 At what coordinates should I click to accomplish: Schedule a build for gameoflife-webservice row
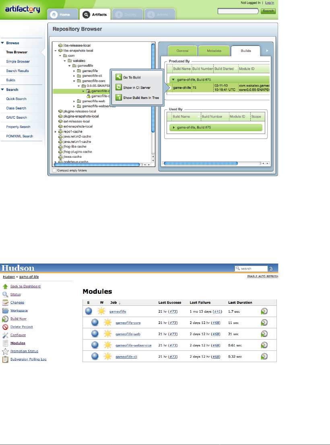(x=264, y=345)
